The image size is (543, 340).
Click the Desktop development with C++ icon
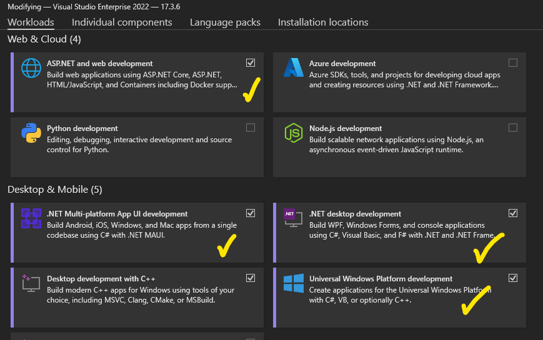(31, 283)
